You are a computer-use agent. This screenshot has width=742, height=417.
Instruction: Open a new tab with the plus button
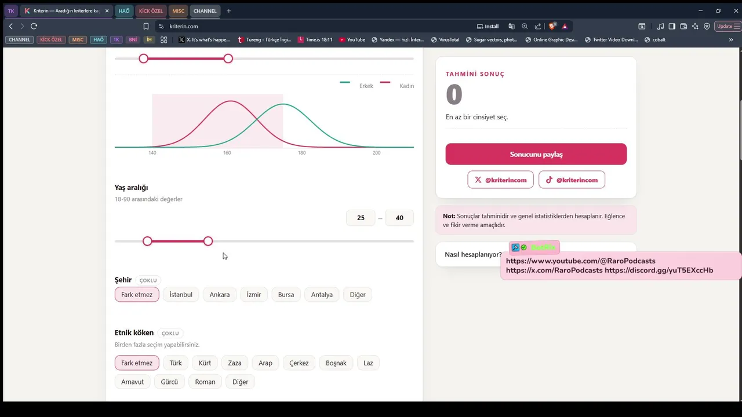228,11
